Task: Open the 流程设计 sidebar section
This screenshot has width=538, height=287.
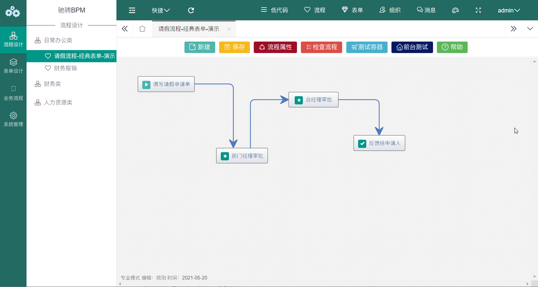Action: [x=13, y=40]
